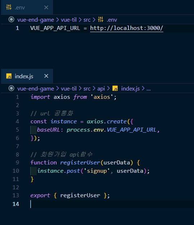Select the .env editor tab

[27, 7]
